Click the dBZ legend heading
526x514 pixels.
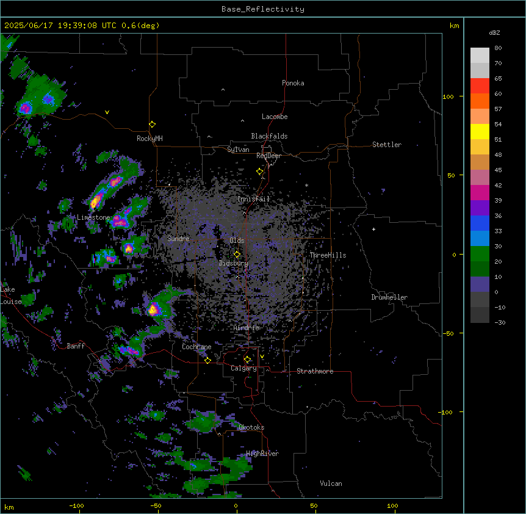[x=494, y=32]
